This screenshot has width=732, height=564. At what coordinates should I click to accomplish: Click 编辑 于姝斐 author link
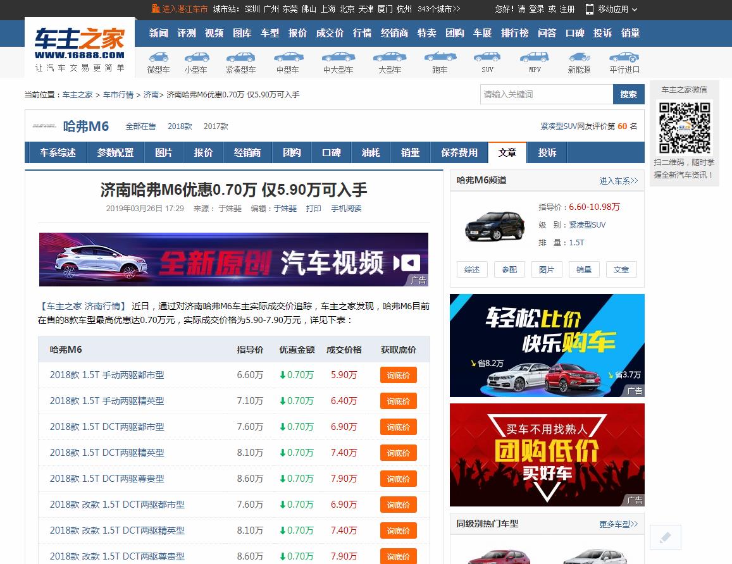pyautogui.click(x=285, y=208)
